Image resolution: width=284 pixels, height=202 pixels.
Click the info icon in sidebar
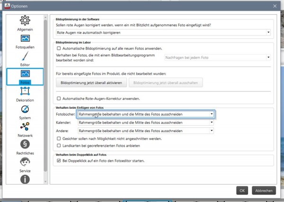[x=25, y=179]
